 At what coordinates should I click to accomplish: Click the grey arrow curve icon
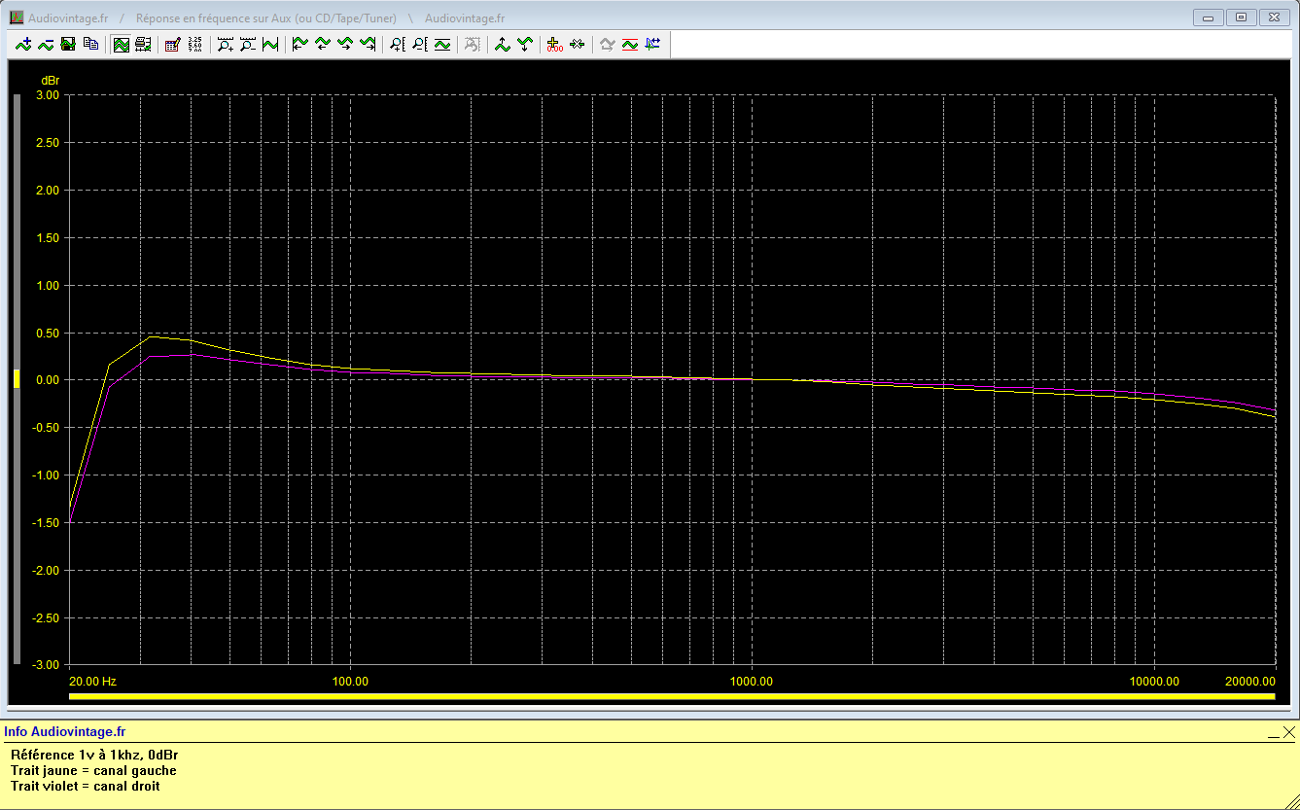608,44
